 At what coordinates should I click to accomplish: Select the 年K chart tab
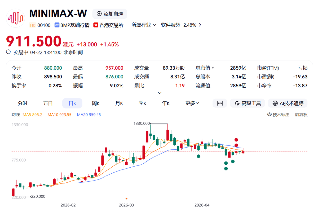(166, 103)
